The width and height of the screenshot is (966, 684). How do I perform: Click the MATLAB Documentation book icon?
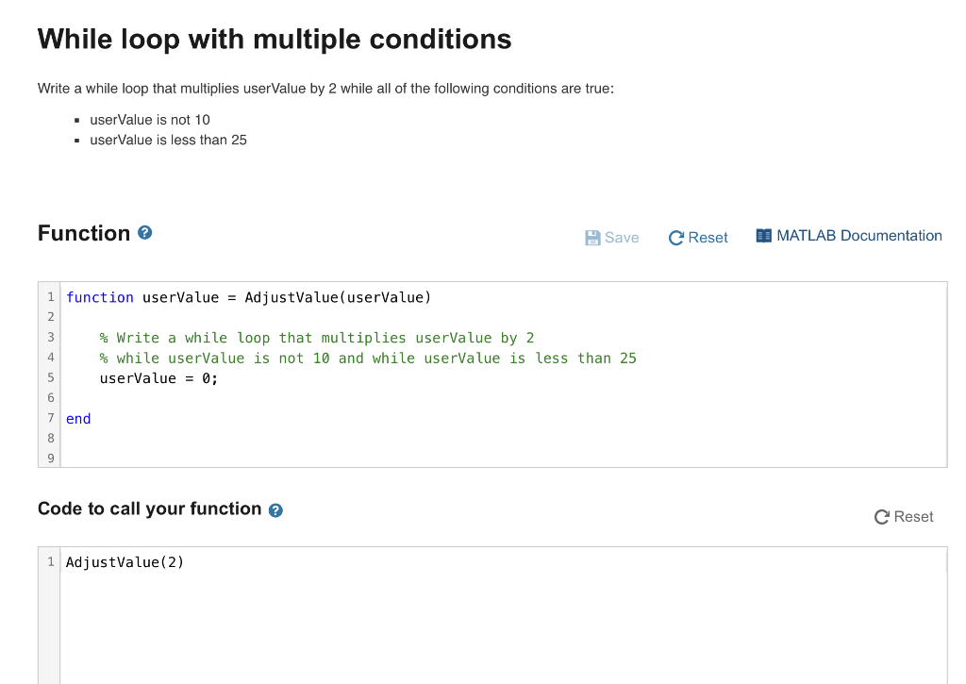(762, 235)
